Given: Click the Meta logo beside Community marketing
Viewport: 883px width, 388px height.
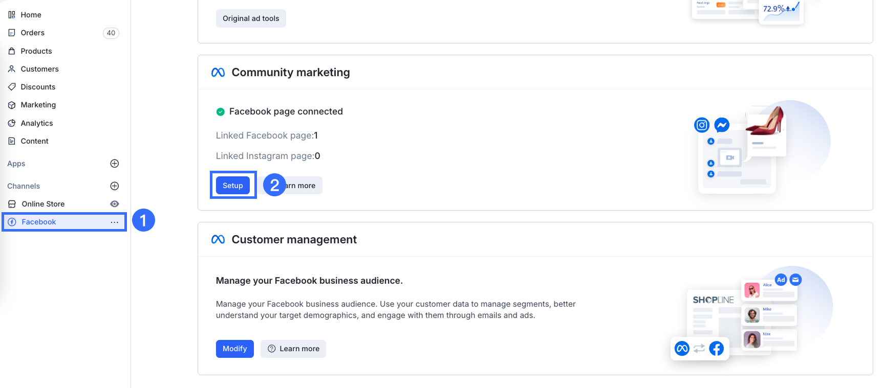Looking at the screenshot, I should point(218,73).
